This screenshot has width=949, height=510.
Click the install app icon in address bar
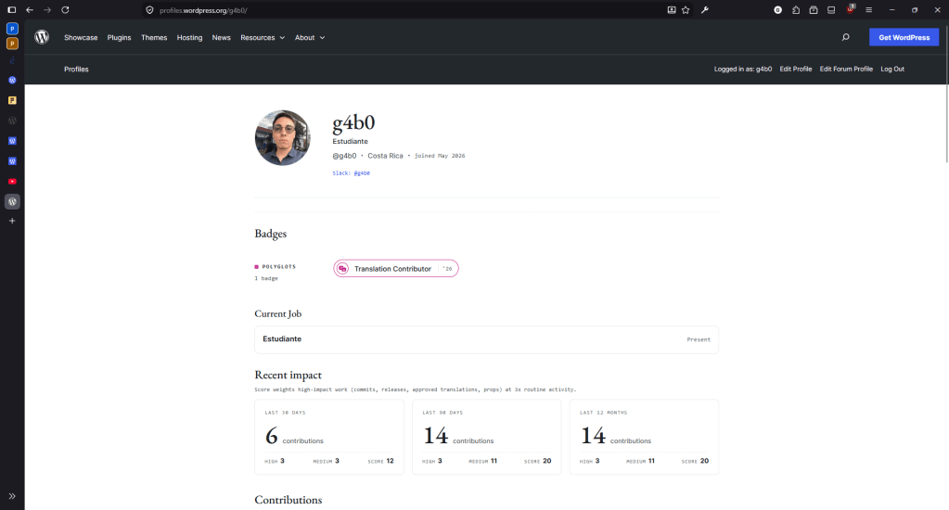672,10
